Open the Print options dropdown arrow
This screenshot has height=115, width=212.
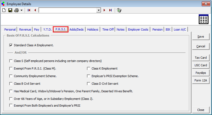click(x=21, y=10)
